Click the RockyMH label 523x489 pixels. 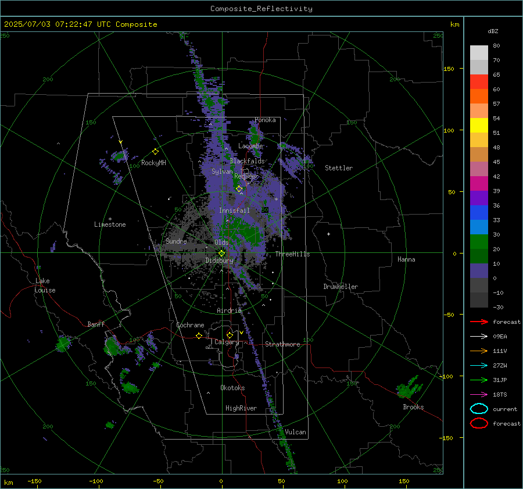coord(153,163)
